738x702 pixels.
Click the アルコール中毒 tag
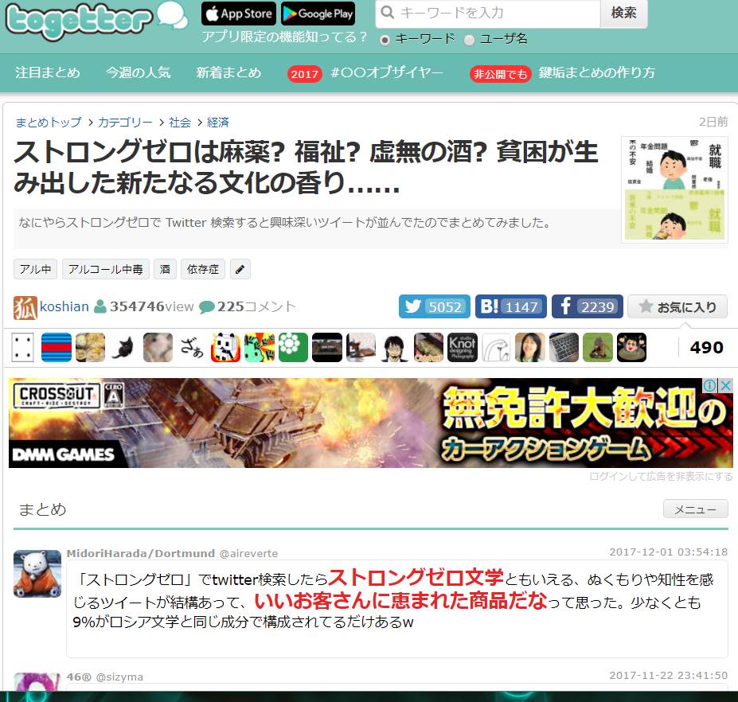pyautogui.click(x=105, y=269)
